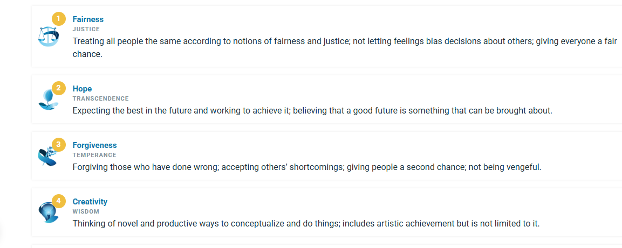Click the yellow number 4 rank badge

tap(58, 201)
